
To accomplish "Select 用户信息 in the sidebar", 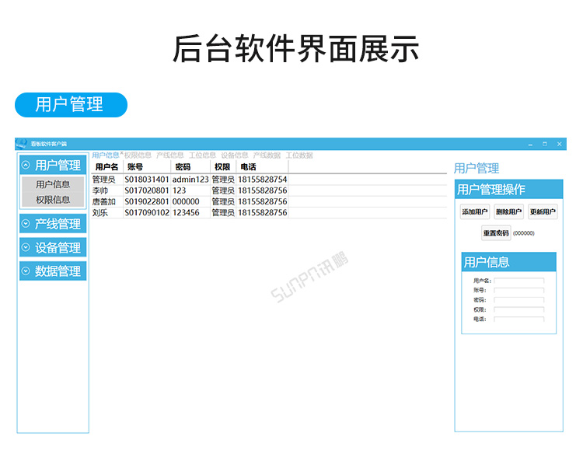I will coord(53,184).
